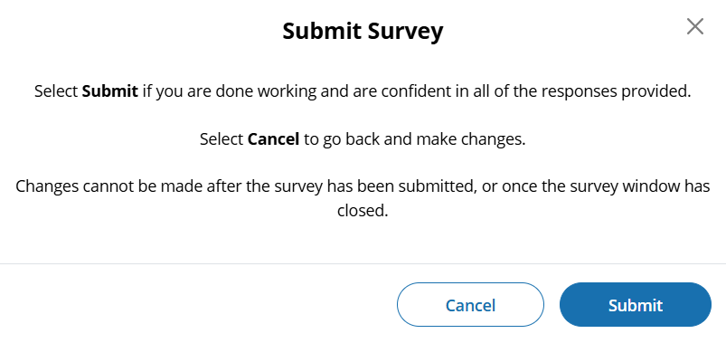Image resolution: width=726 pixels, height=343 pixels.
Task: Confirm survey submission via Submit
Action: click(x=636, y=304)
